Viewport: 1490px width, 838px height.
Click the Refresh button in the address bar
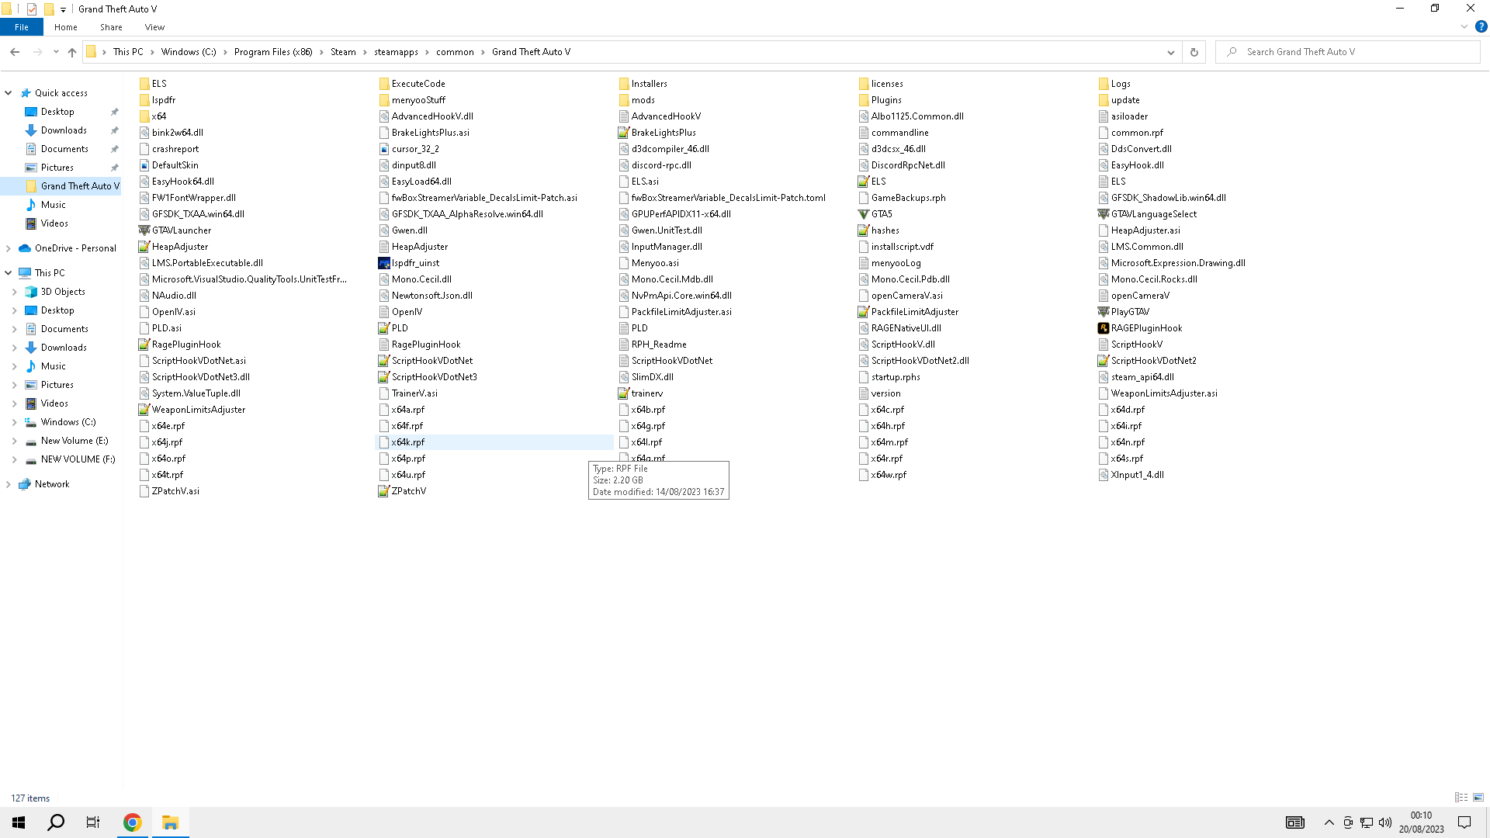[x=1194, y=52]
